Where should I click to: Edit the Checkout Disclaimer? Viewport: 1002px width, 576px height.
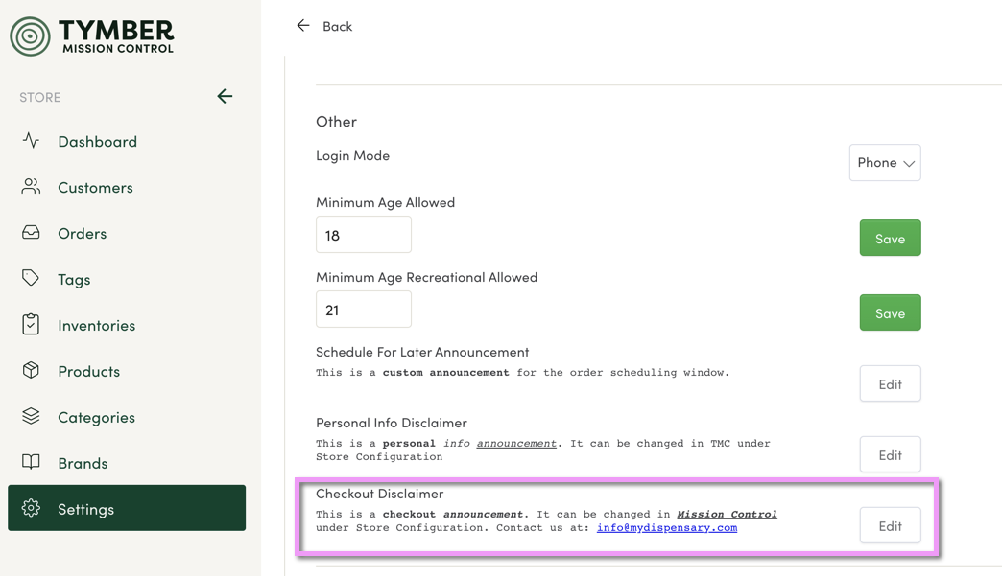pos(889,526)
